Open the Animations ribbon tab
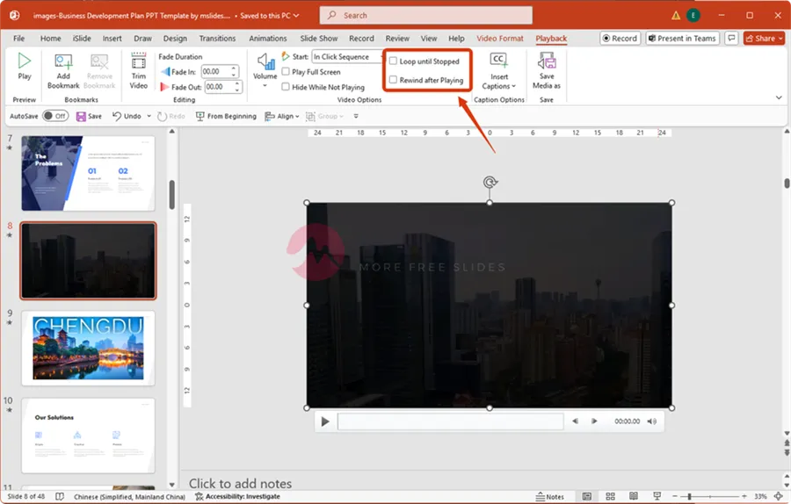 pyautogui.click(x=267, y=39)
